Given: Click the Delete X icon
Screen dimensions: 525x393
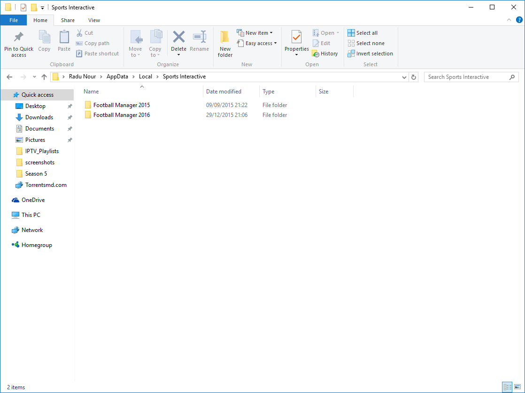Looking at the screenshot, I should click(179, 37).
